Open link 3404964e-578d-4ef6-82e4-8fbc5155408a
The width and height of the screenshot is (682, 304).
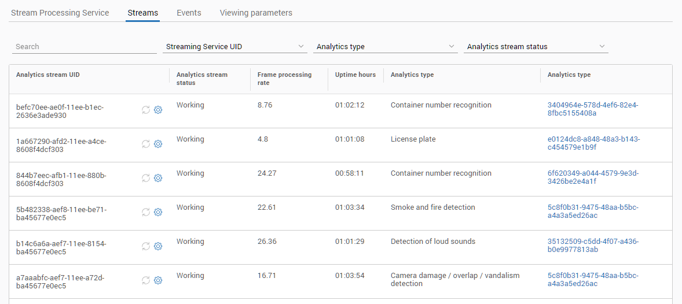coord(592,109)
